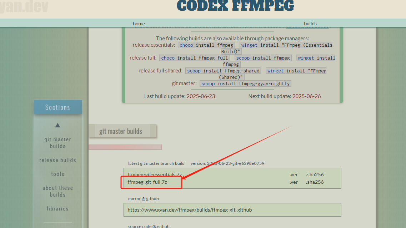
Task: Click scoop link for ffmpeg-gyan-nightly
Action: click(208, 84)
